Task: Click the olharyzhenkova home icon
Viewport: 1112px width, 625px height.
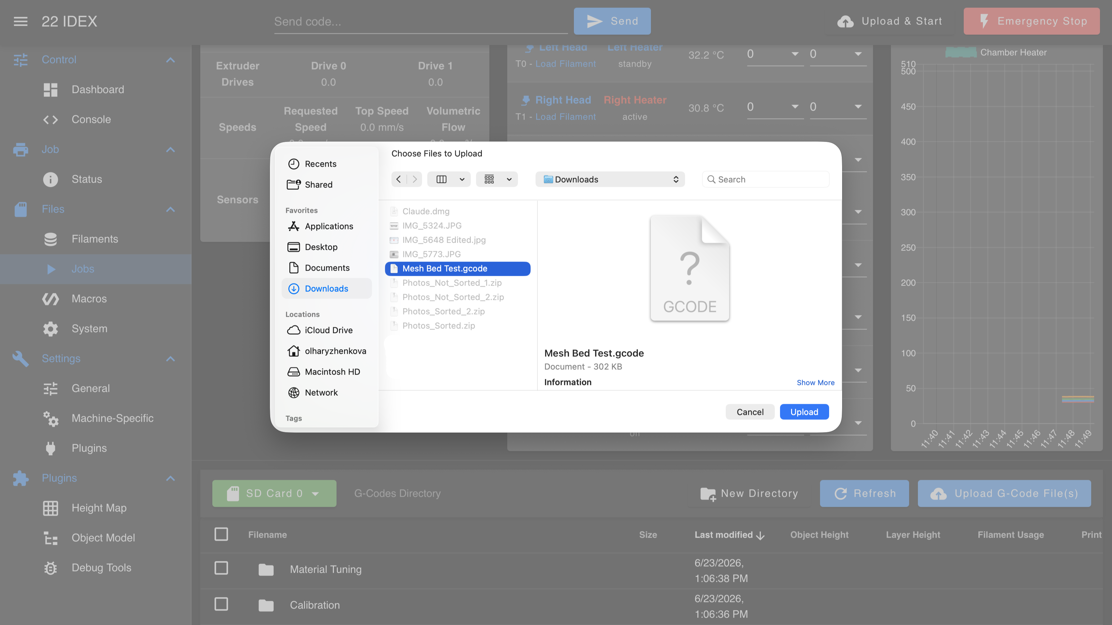Action: click(294, 351)
